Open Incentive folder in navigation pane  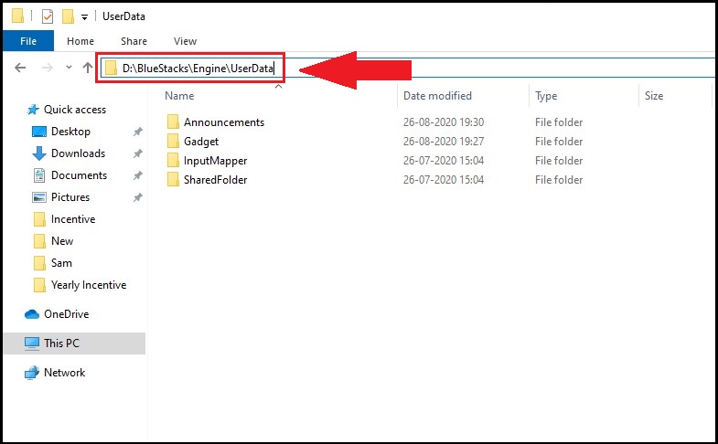point(73,219)
